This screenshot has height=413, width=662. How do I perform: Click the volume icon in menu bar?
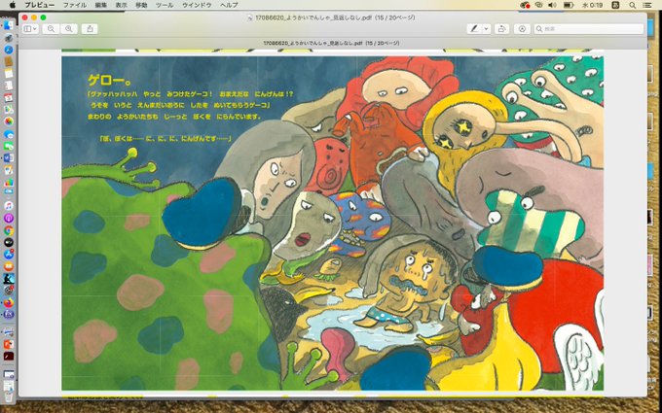[x=552, y=5]
